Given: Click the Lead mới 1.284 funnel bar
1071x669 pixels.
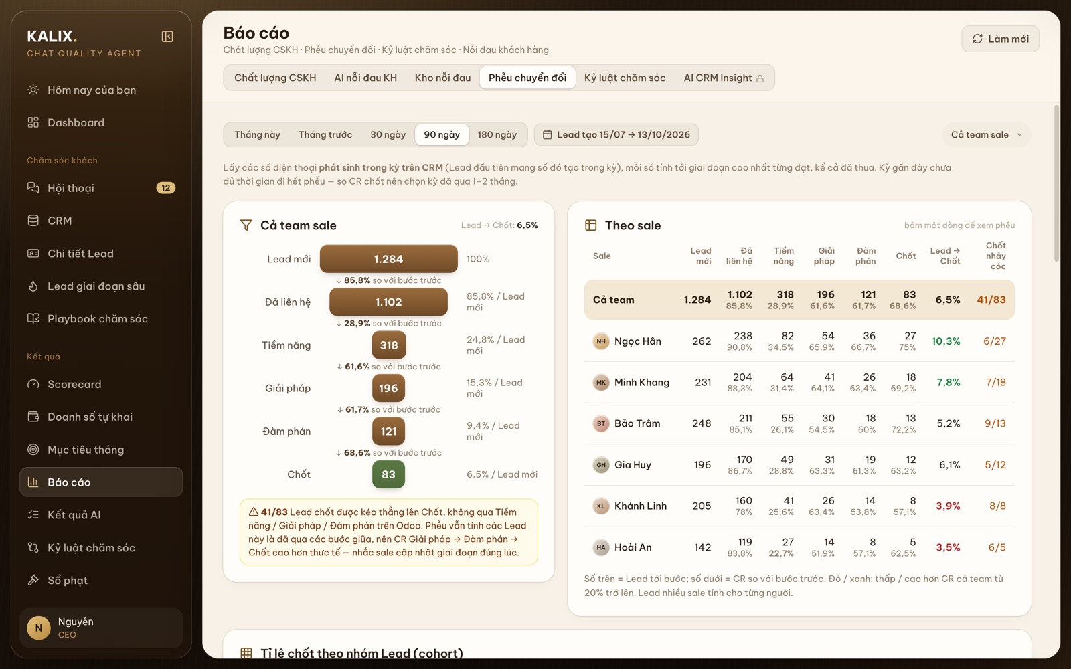Looking at the screenshot, I should coord(389,259).
